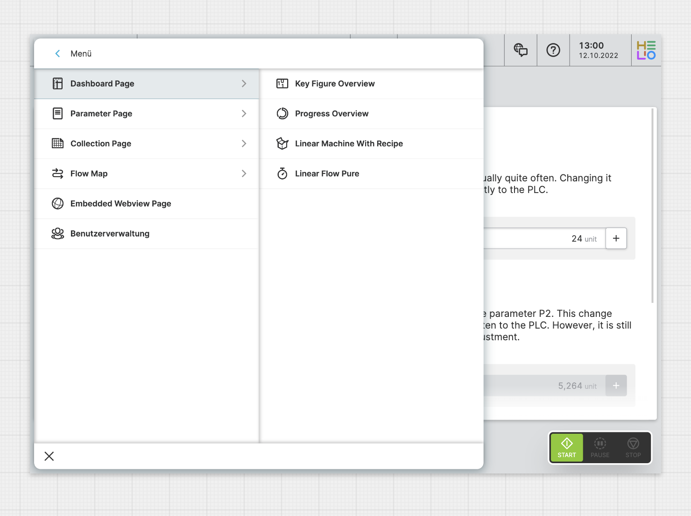Click the back arrow next to Menü
This screenshot has width=691, height=516.
coord(57,54)
